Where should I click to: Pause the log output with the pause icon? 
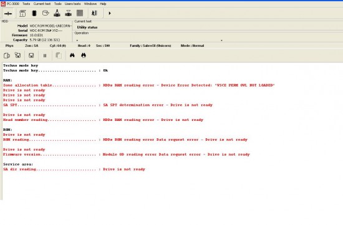tap(45, 55)
